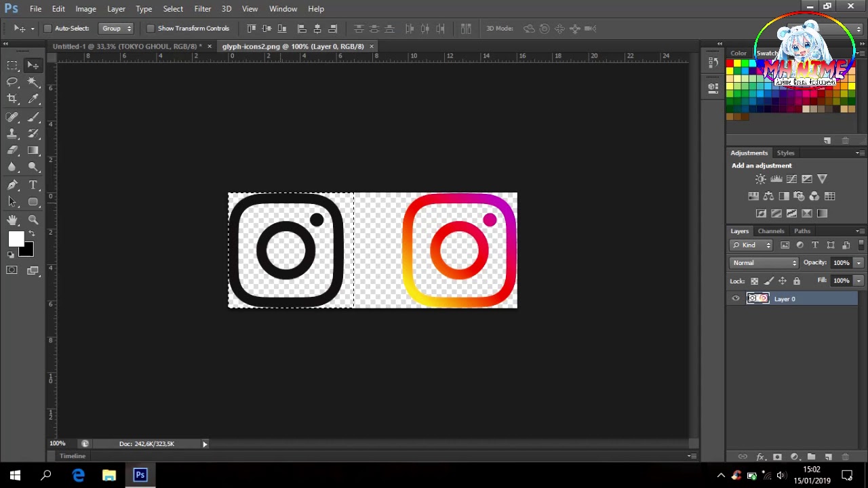Open the Filter menu
This screenshot has width=868, height=488.
(x=202, y=9)
